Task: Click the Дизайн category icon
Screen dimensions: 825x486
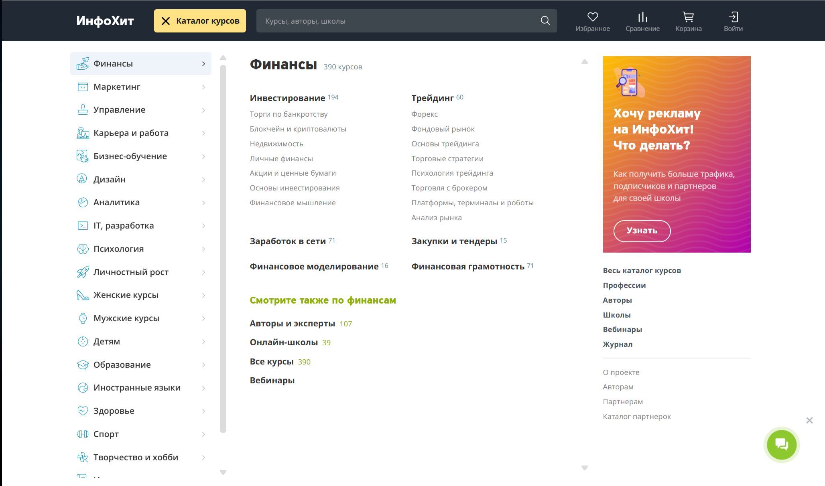Action: (82, 179)
